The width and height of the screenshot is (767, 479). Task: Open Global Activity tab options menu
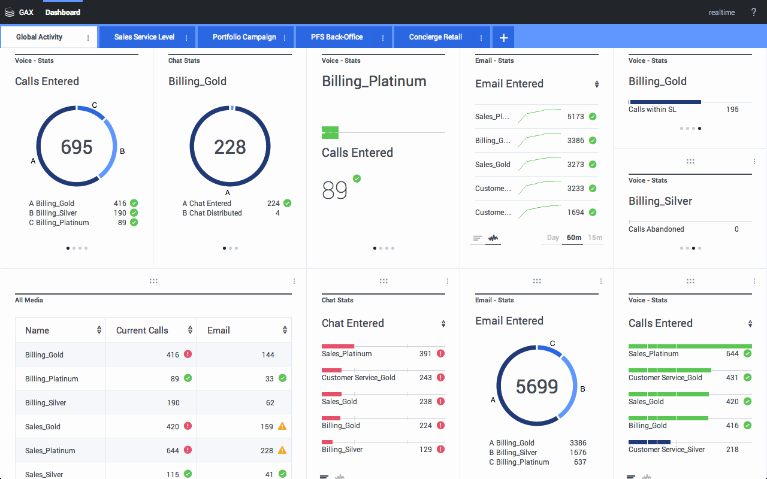(88, 38)
